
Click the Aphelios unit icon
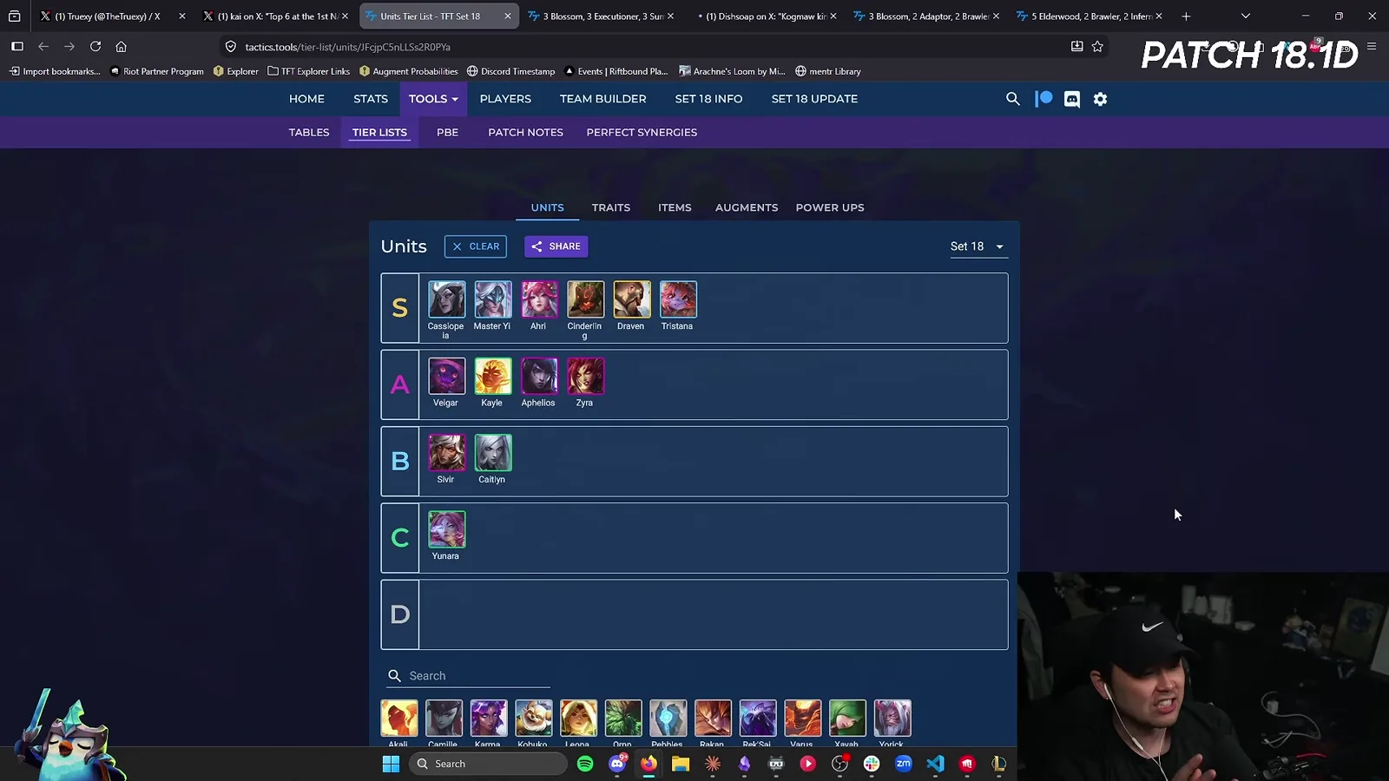point(539,376)
